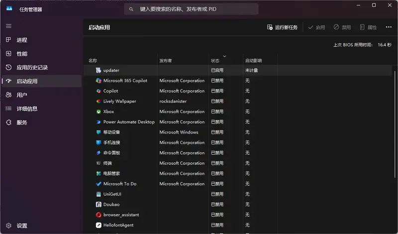The height and width of the screenshot is (234, 398).
Task: Click 未计量 startup impact of updater
Action: point(251,70)
